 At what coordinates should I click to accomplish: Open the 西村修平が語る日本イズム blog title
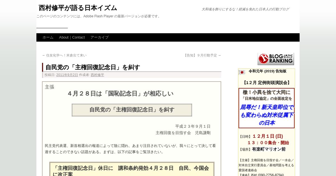(78, 8)
